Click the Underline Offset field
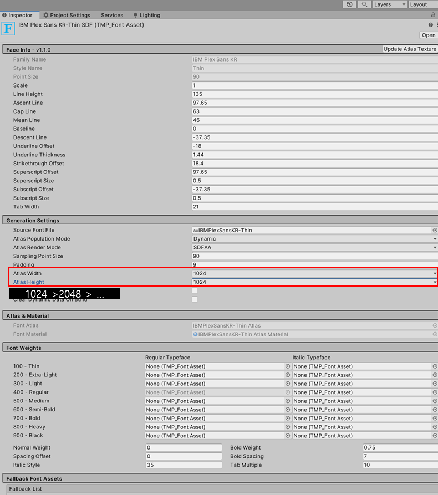The image size is (438, 495). 314,146
